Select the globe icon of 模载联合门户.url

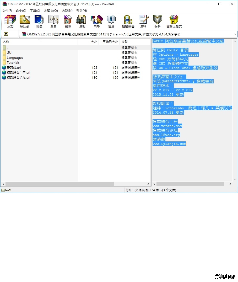click(4, 72)
